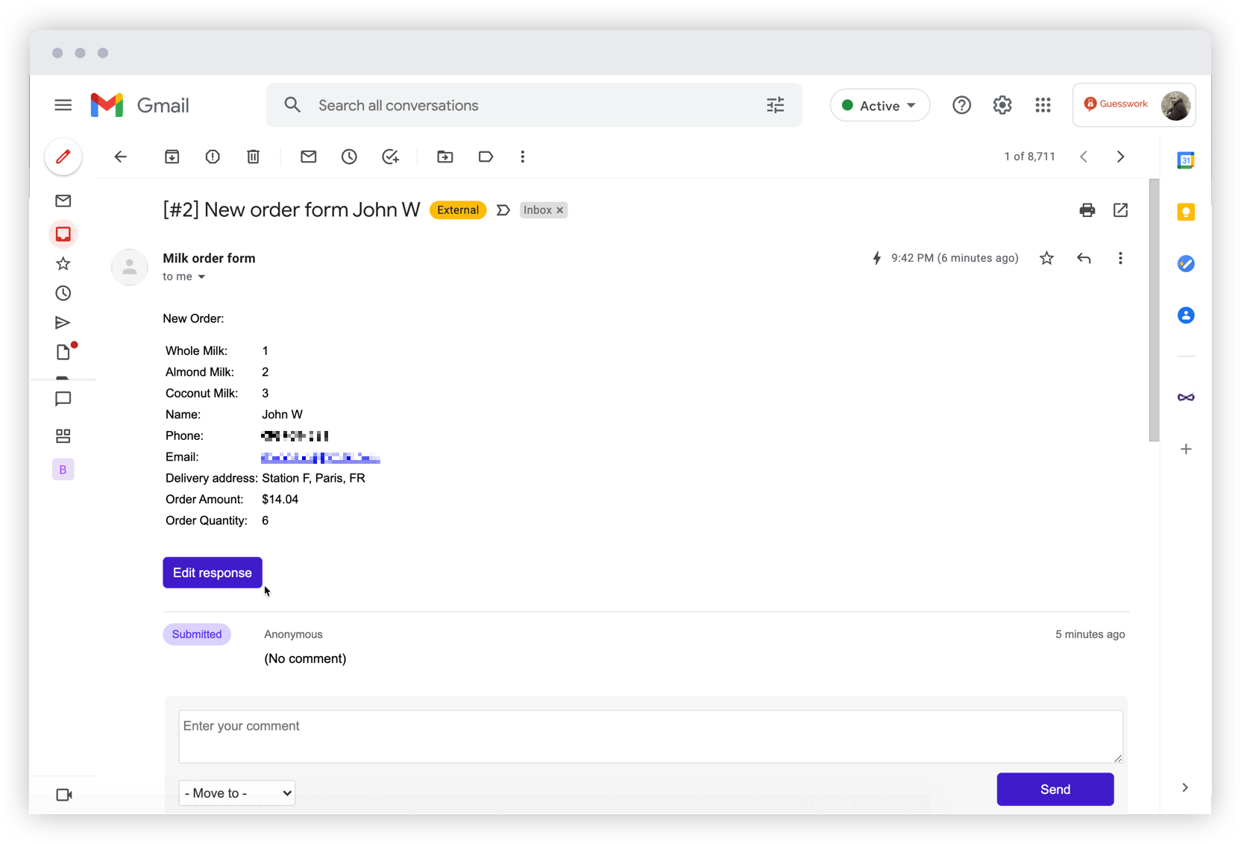
Task: Report this email as spam
Action: (212, 157)
